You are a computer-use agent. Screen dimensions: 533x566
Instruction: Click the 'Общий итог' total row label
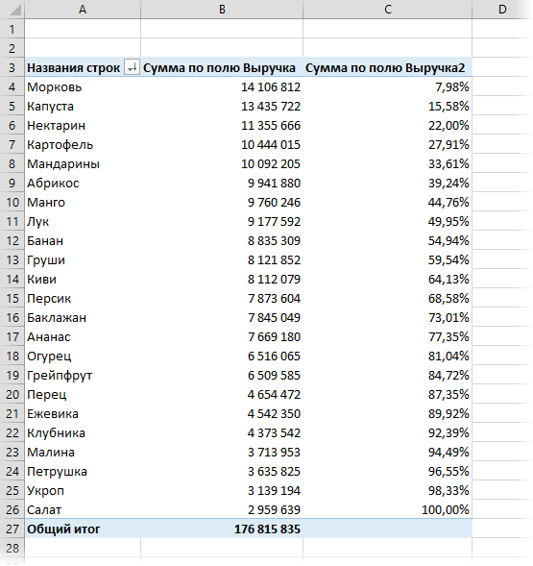point(83,529)
